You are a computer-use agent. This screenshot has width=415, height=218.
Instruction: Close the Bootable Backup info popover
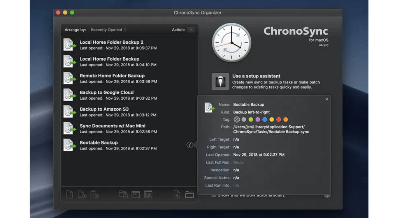point(326,99)
